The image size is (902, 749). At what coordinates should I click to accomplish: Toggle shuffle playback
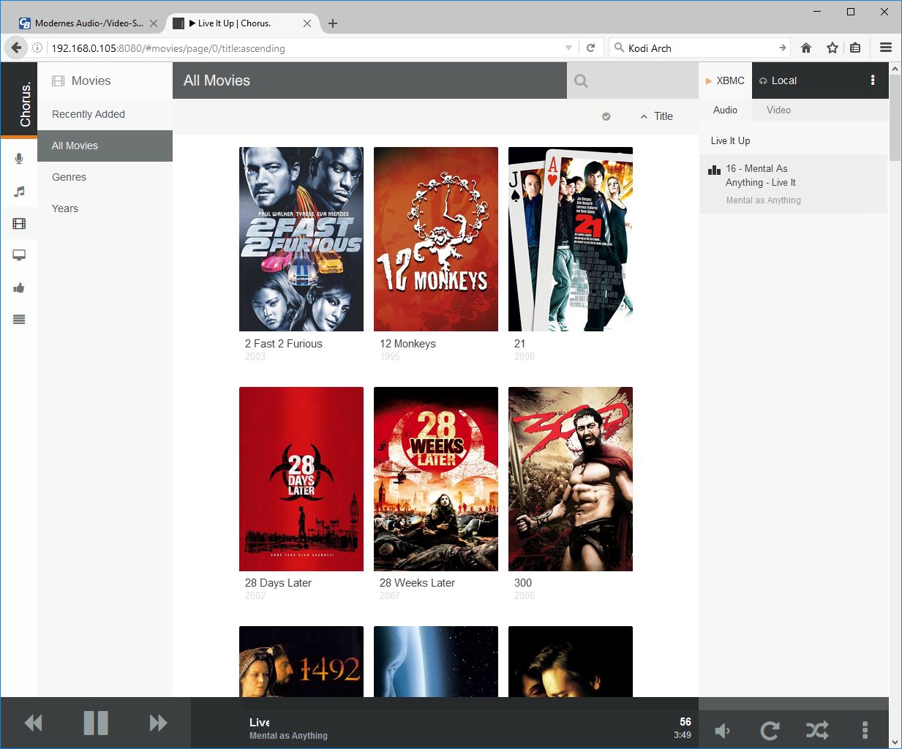pyautogui.click(x=817, y=730)
